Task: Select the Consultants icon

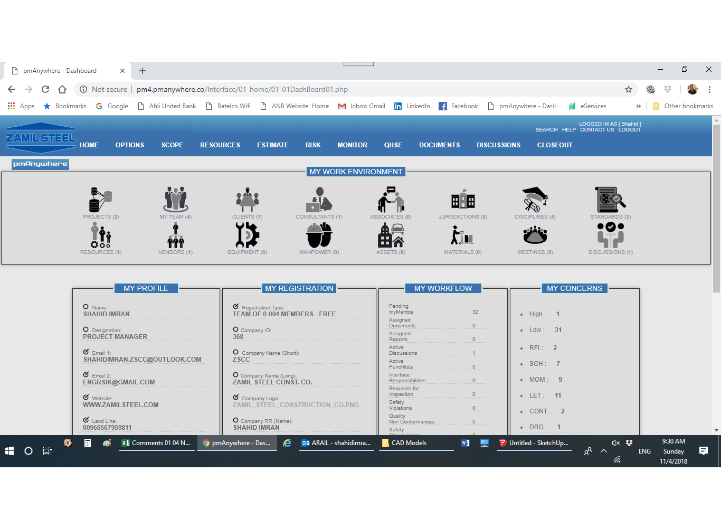Action: pyautogui.click(x=319, y=200)
